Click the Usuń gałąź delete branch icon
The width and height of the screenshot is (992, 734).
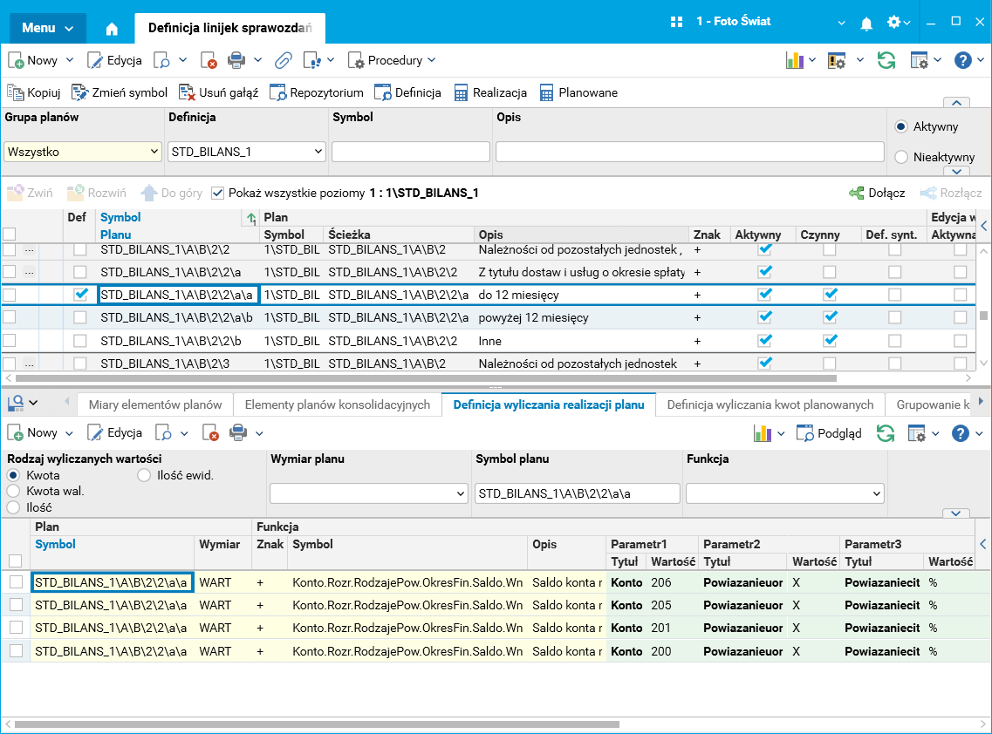coord(186,92)
